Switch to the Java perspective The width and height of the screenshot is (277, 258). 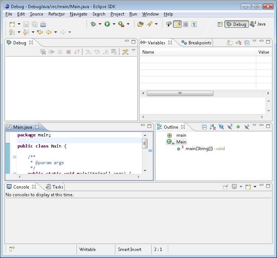(258, 24)
